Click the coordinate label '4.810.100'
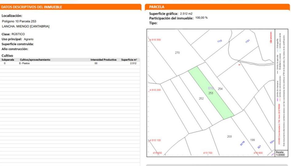 point(155,140)
